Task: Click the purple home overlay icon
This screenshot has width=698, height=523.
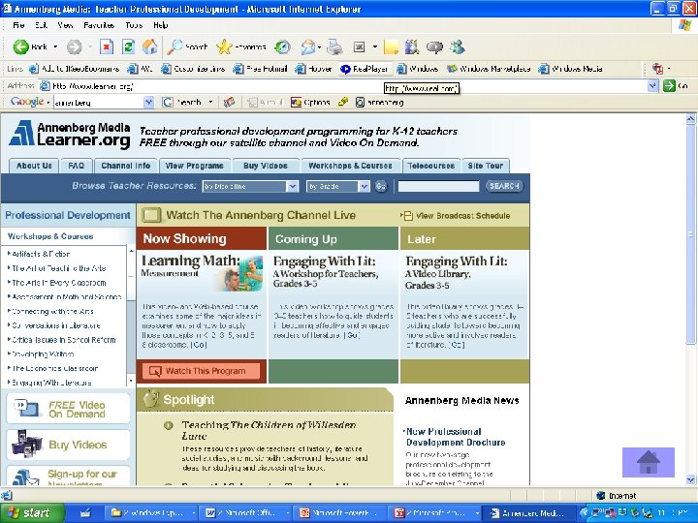Action: pos(649,463)
